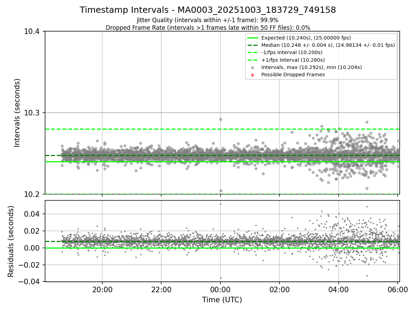Click the −0.04 residuals tick label
416x312 pixels.
[x=29, y=282]
